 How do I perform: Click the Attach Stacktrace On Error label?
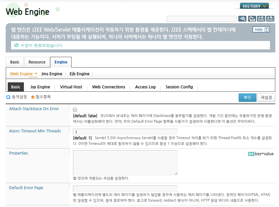click(x=34, y=109)
